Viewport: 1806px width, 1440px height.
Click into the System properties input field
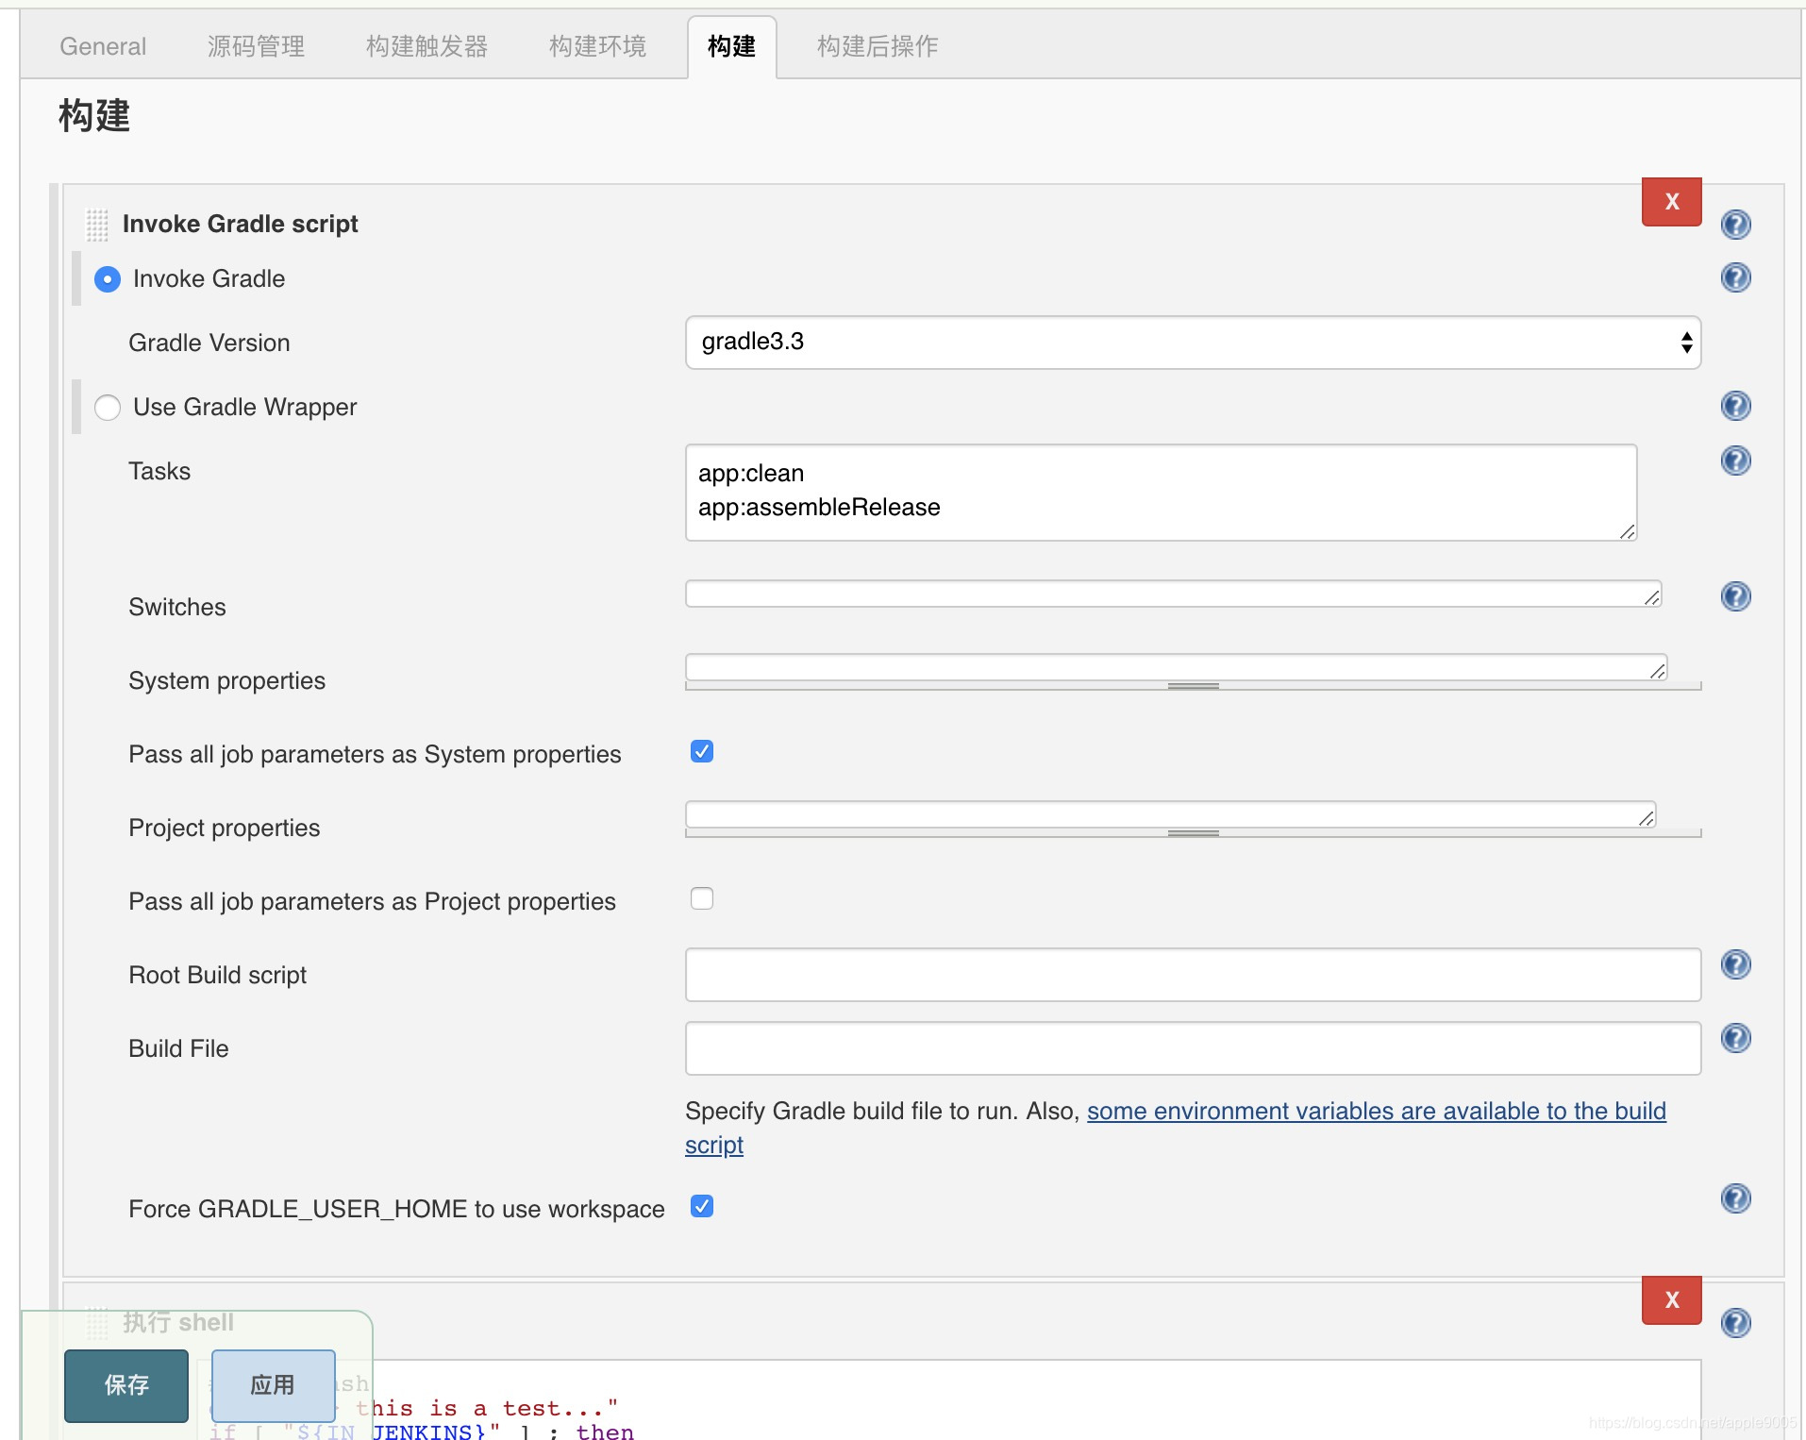tap(1176, 667)
